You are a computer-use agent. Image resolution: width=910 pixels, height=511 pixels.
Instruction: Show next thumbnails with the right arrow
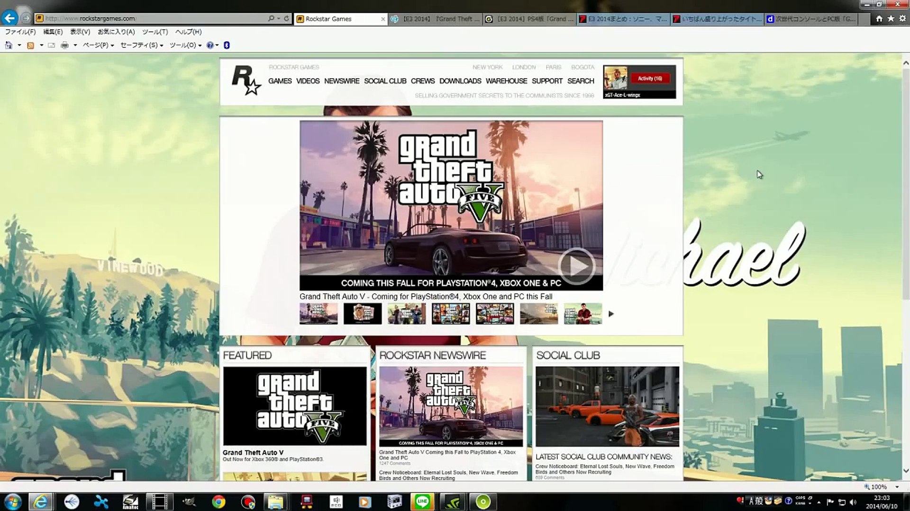(611, 314)
